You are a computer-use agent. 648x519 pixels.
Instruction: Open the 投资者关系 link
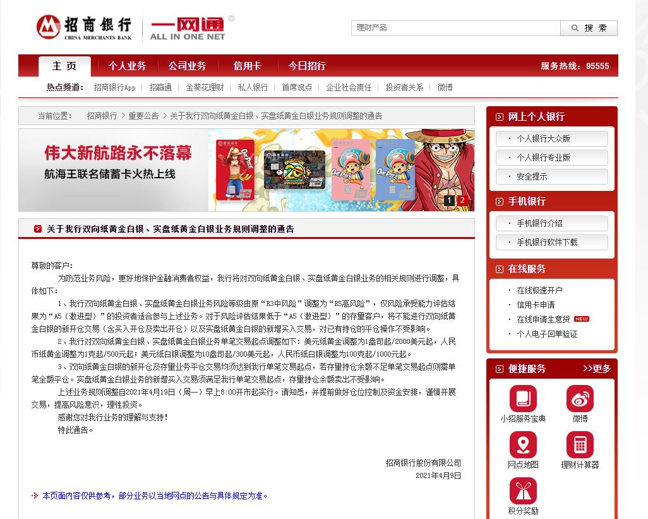pyautogui.click(x=405, y=87)
